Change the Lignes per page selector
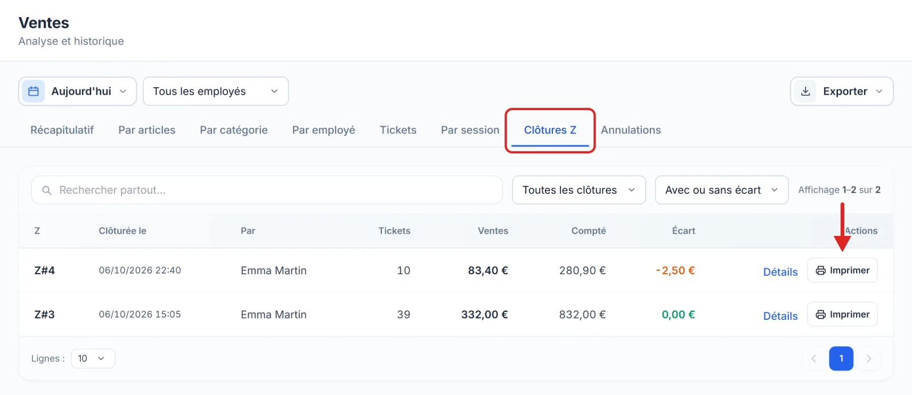The width and height of the screenshot is (912, 395). [93, 359]
